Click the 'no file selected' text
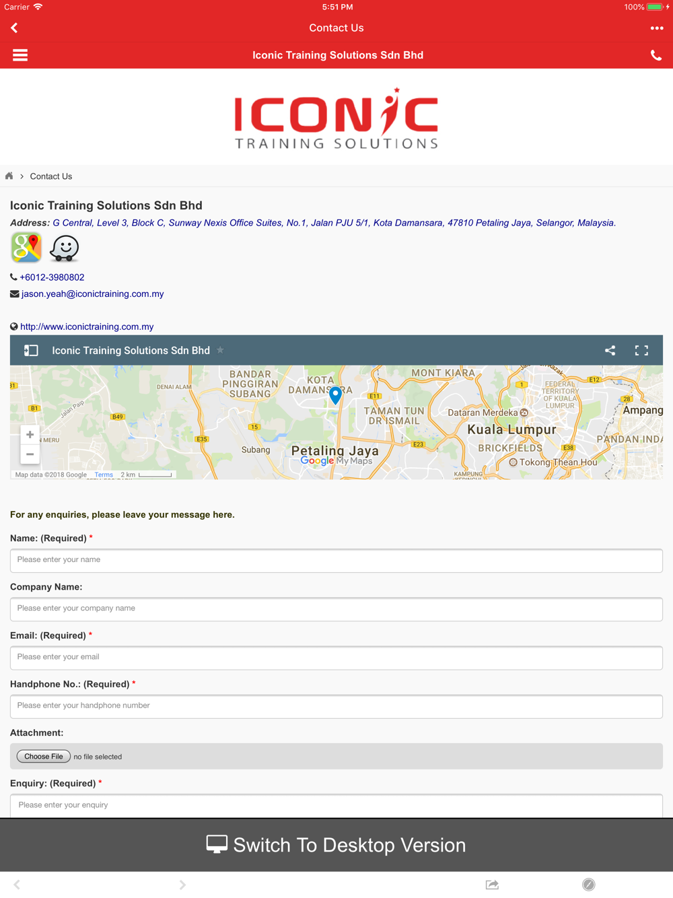The width and height of the screenshot is (673, 898). (x=98, y=757)
